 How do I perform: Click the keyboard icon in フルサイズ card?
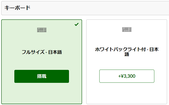[x=42, y=30]
